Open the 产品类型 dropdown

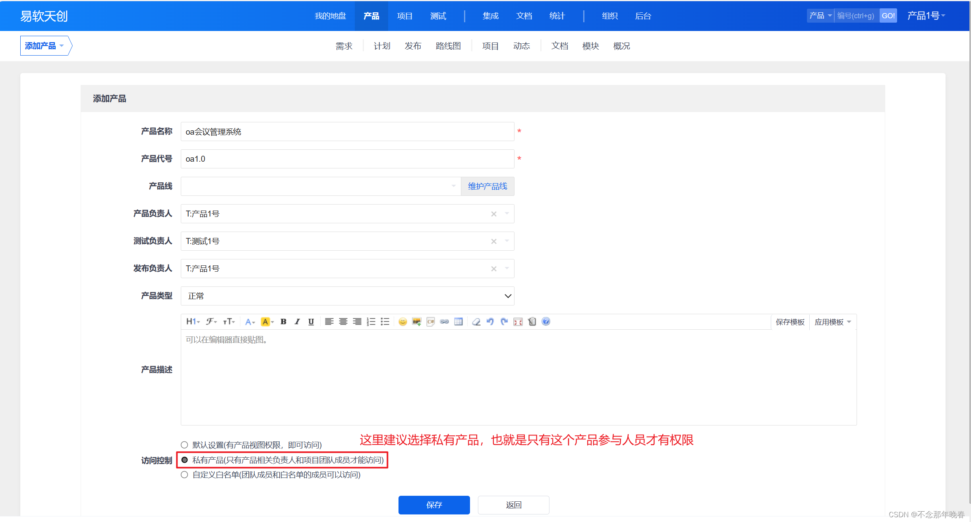tap(347, 296)
